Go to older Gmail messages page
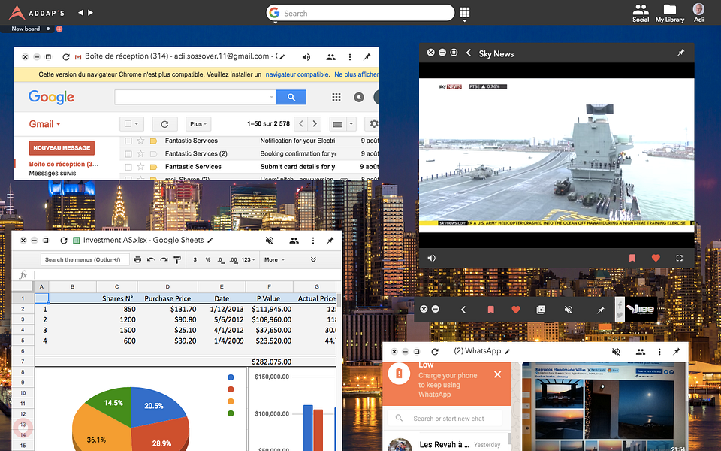This screenshot has height=451, width=721. [x=315, y=123]
